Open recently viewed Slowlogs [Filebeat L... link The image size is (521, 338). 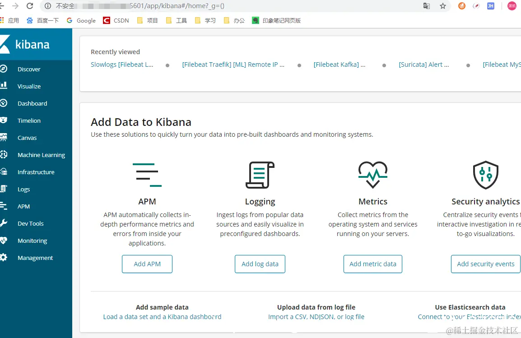pos(122,65)
